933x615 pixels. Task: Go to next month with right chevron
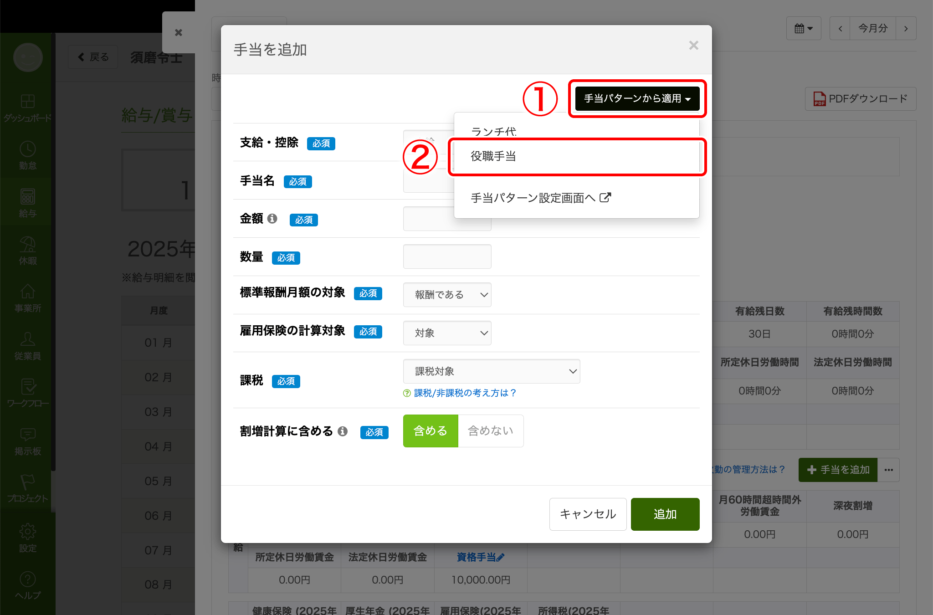click(x=906, y=28)
